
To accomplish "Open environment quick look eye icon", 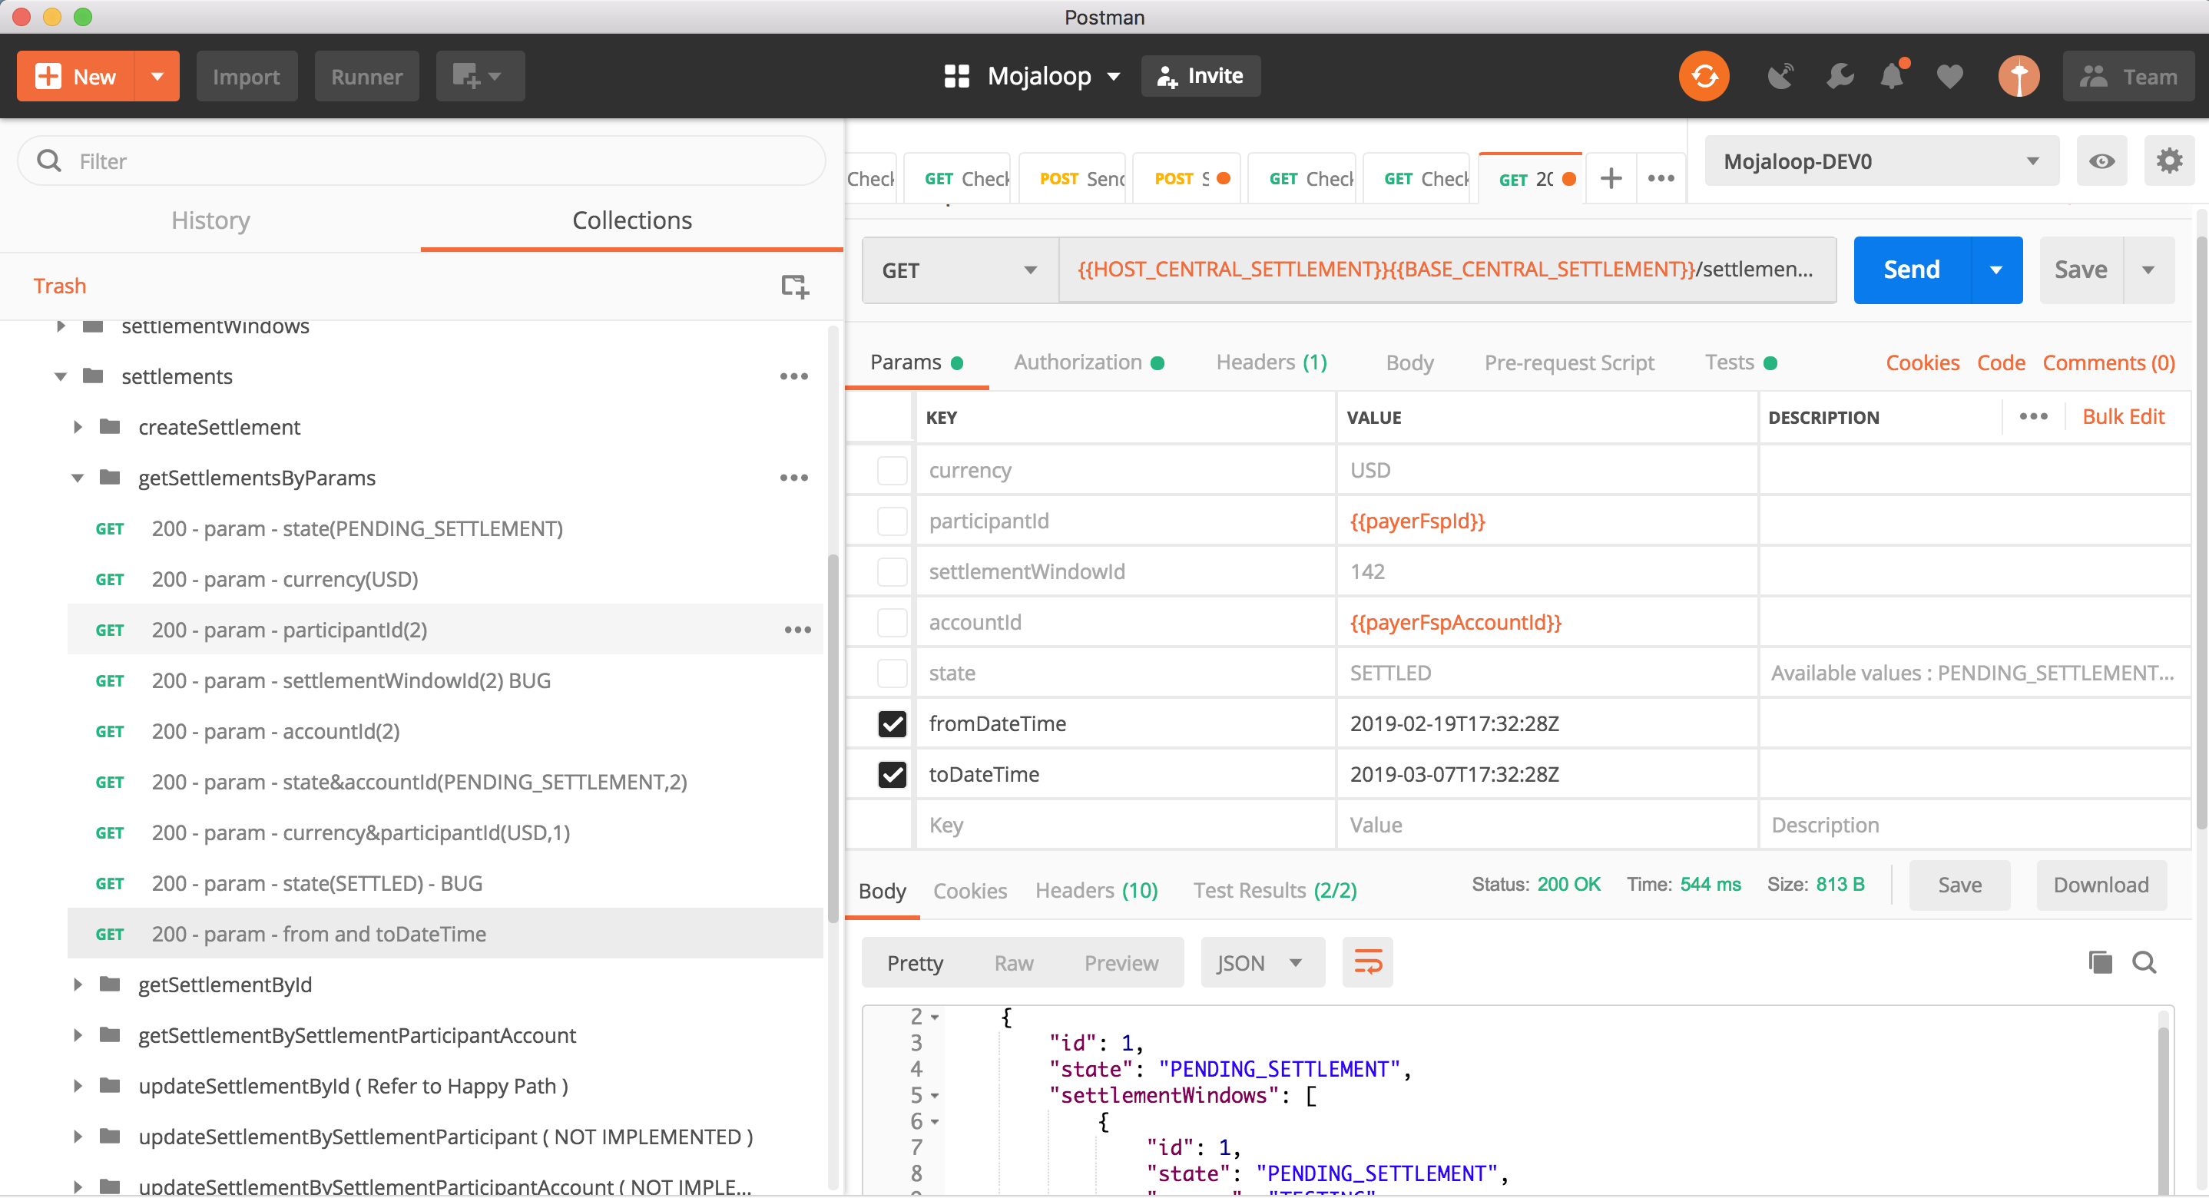I will (2101, 161).
